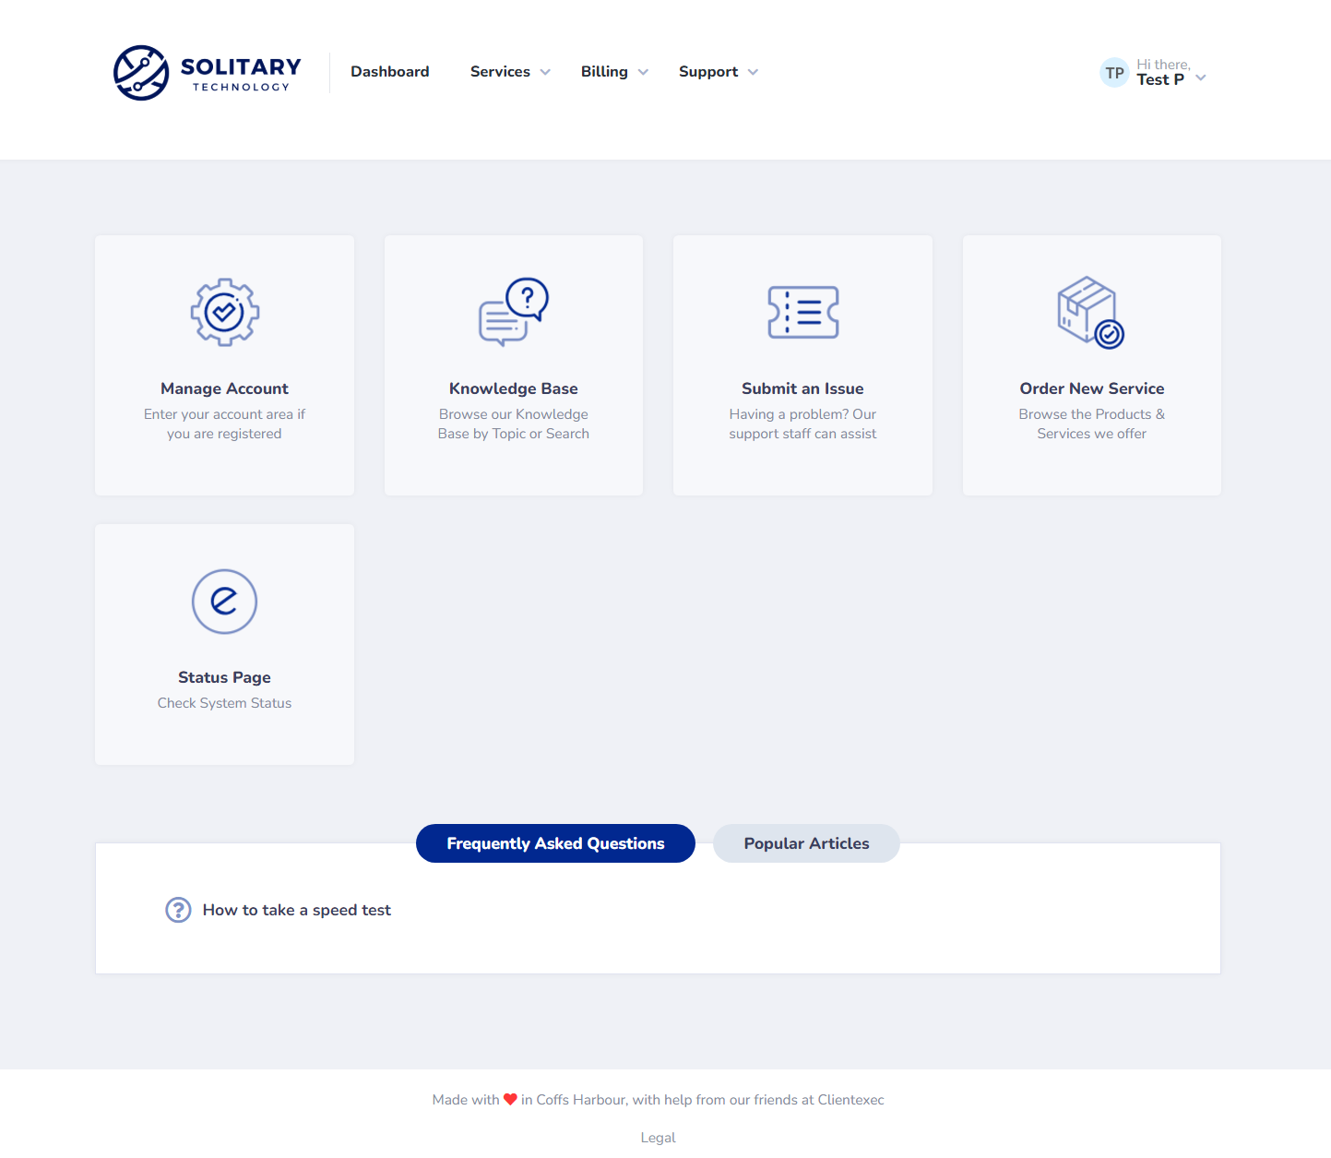Image resolution: width=1331 pixels, height=1158 pixels.
Task: Click the Knowledge Base chat bubble icon
Action: pos(514,312)
